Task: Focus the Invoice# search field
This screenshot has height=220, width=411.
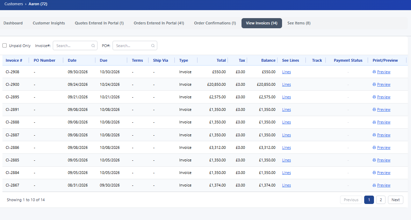Action: coord(75,46)
